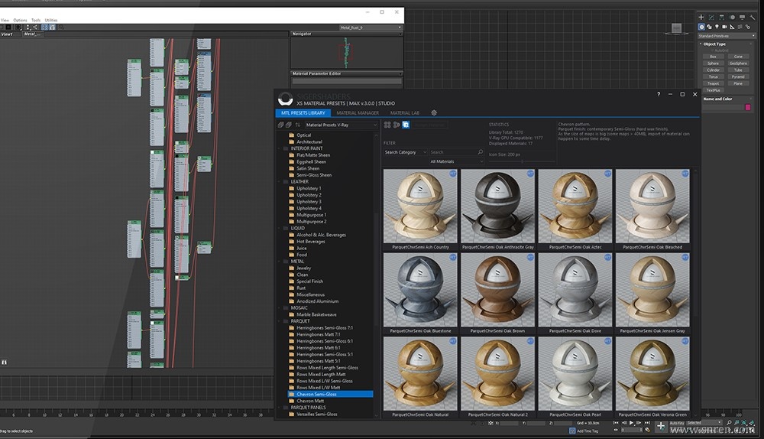764x439 pixels.
Task: Click the search magnifier icon in filter
Action: [480, 152]
